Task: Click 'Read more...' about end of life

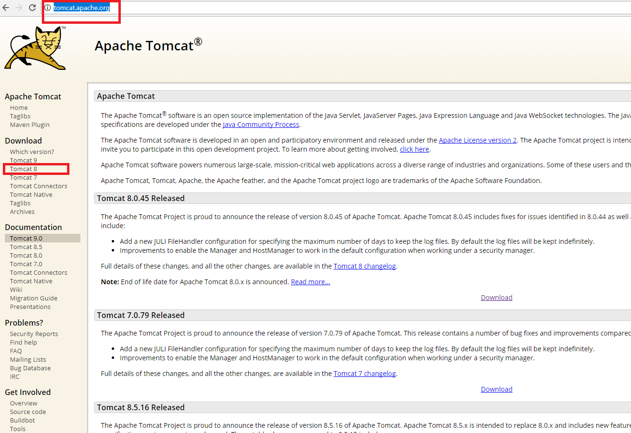Action: click(311, 282)
